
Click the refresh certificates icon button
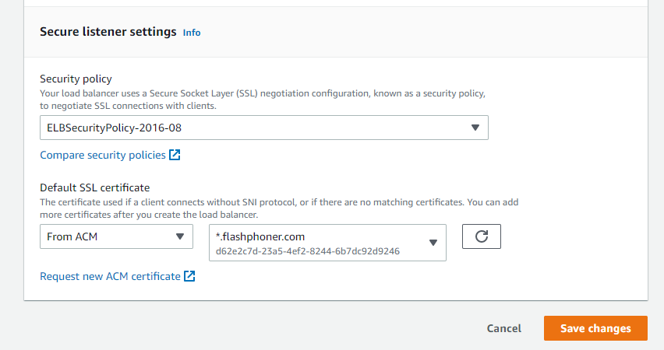pyautogui.click(x=481, y=236)
